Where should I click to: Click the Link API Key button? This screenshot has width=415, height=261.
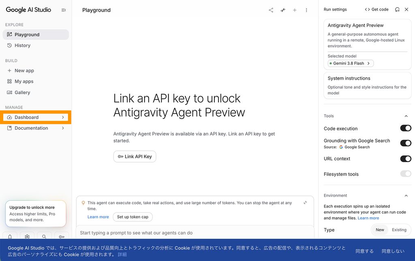point(135,156)
